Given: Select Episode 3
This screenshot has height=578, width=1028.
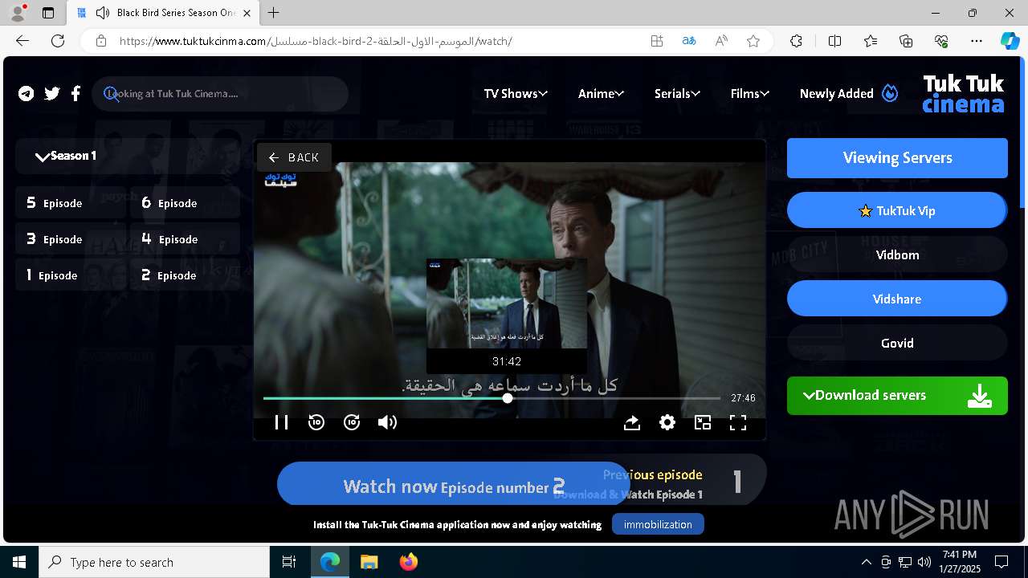Looking at the screenshot, I should pos(71,239).
